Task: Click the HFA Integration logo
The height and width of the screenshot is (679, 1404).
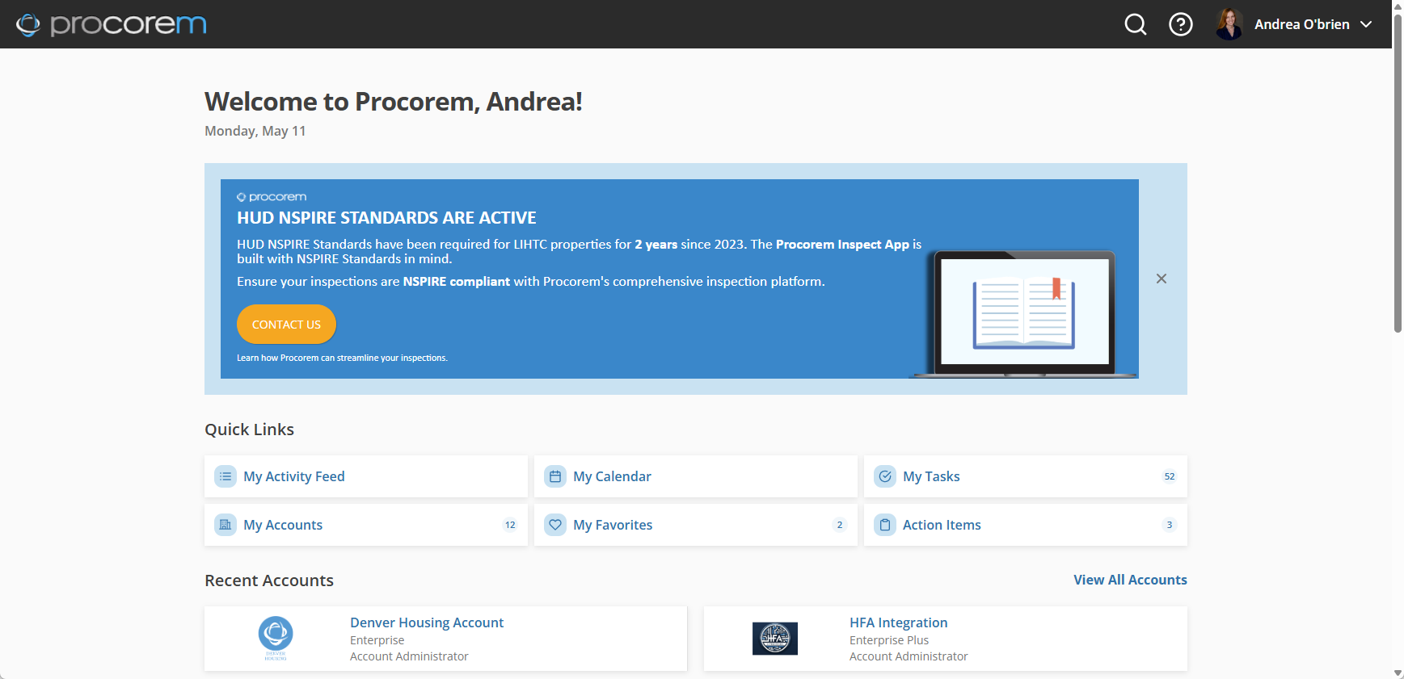Action: (775, 638)
